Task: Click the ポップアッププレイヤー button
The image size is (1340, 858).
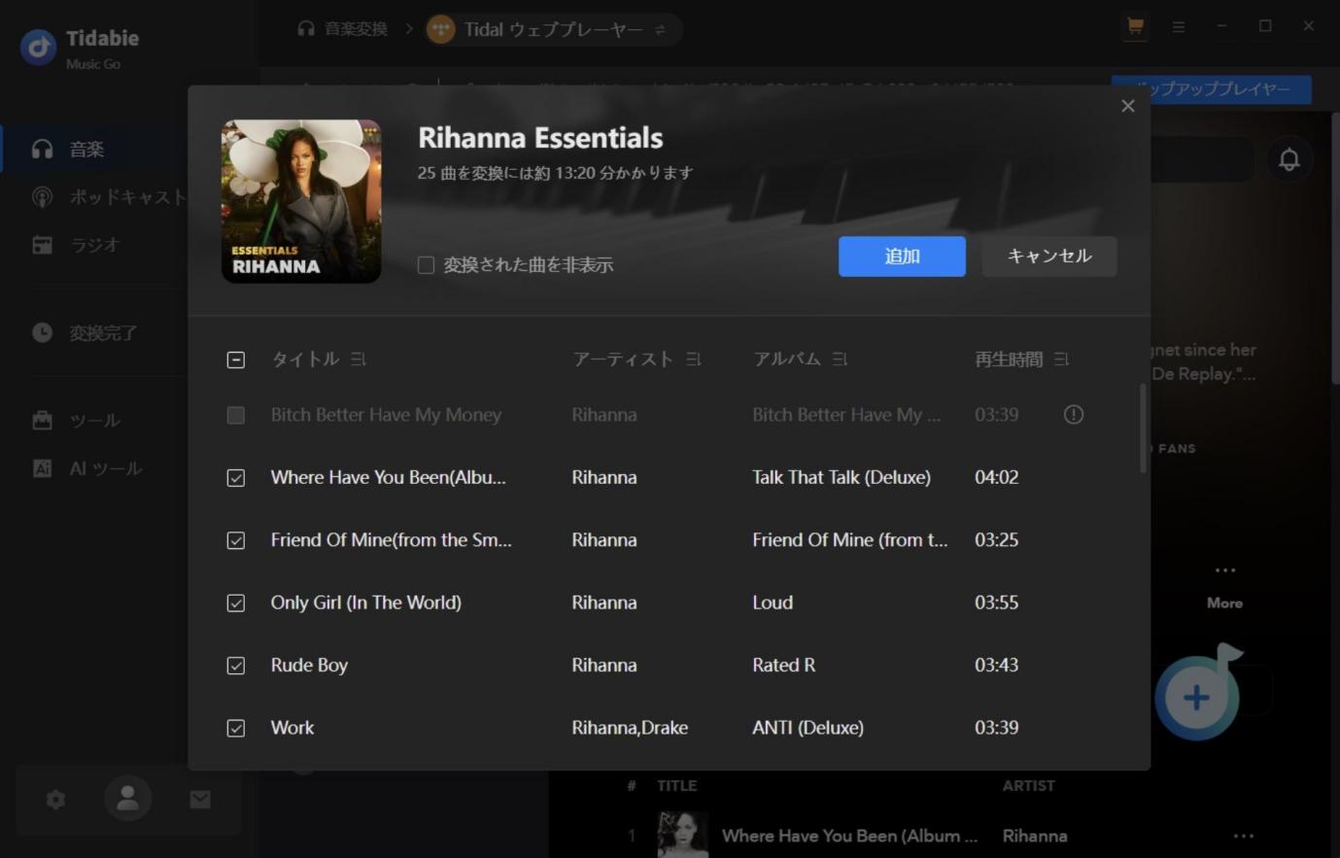Action: point(1212,89)
